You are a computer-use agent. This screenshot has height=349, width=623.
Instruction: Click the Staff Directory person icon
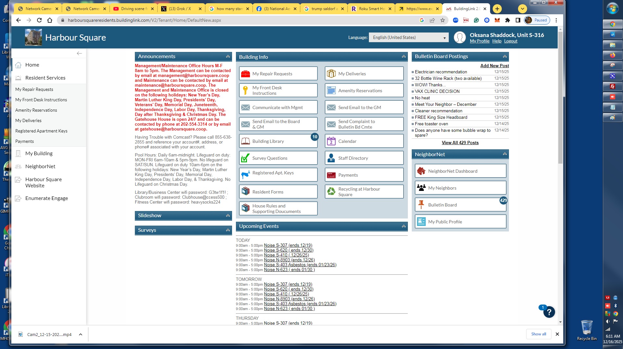pos(331,158)
